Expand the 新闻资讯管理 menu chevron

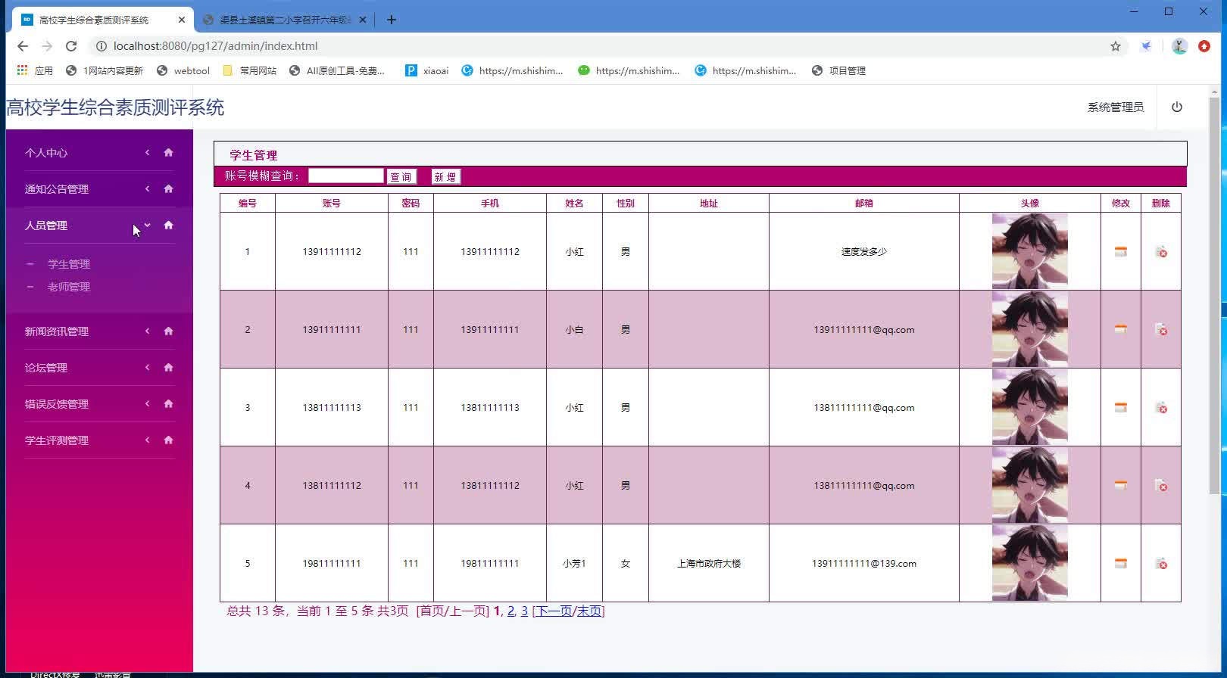[148, 331]
